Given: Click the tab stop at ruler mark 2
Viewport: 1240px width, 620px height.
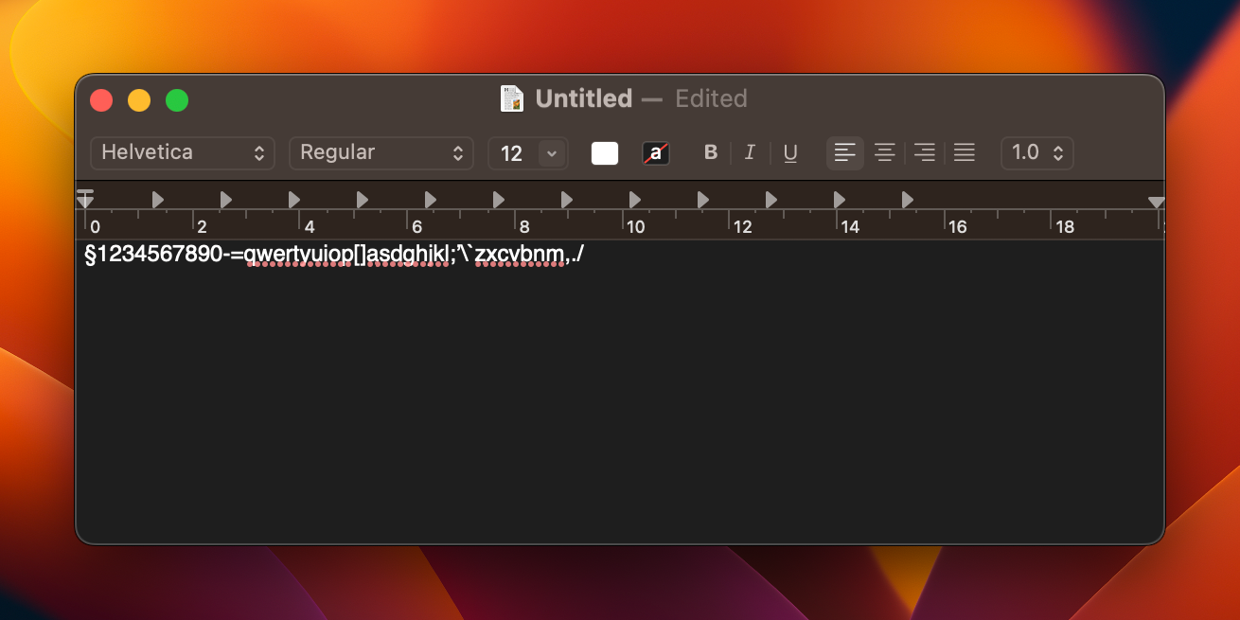Looking at the screenshot, I should 226,200.
